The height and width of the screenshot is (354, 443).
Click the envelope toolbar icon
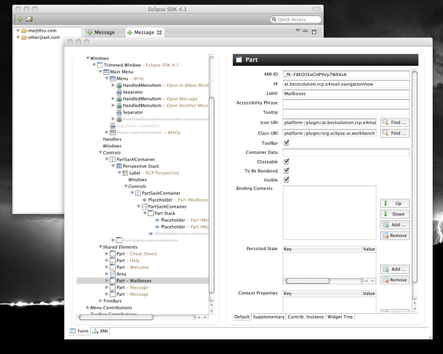[30, 19]
